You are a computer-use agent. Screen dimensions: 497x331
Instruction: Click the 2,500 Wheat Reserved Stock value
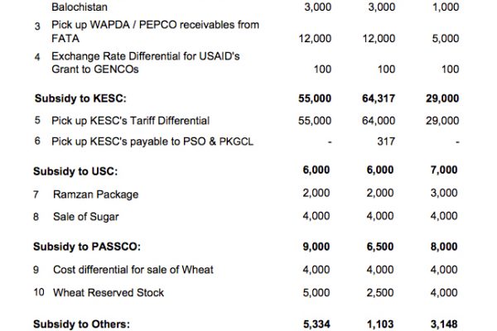point(380,293)
